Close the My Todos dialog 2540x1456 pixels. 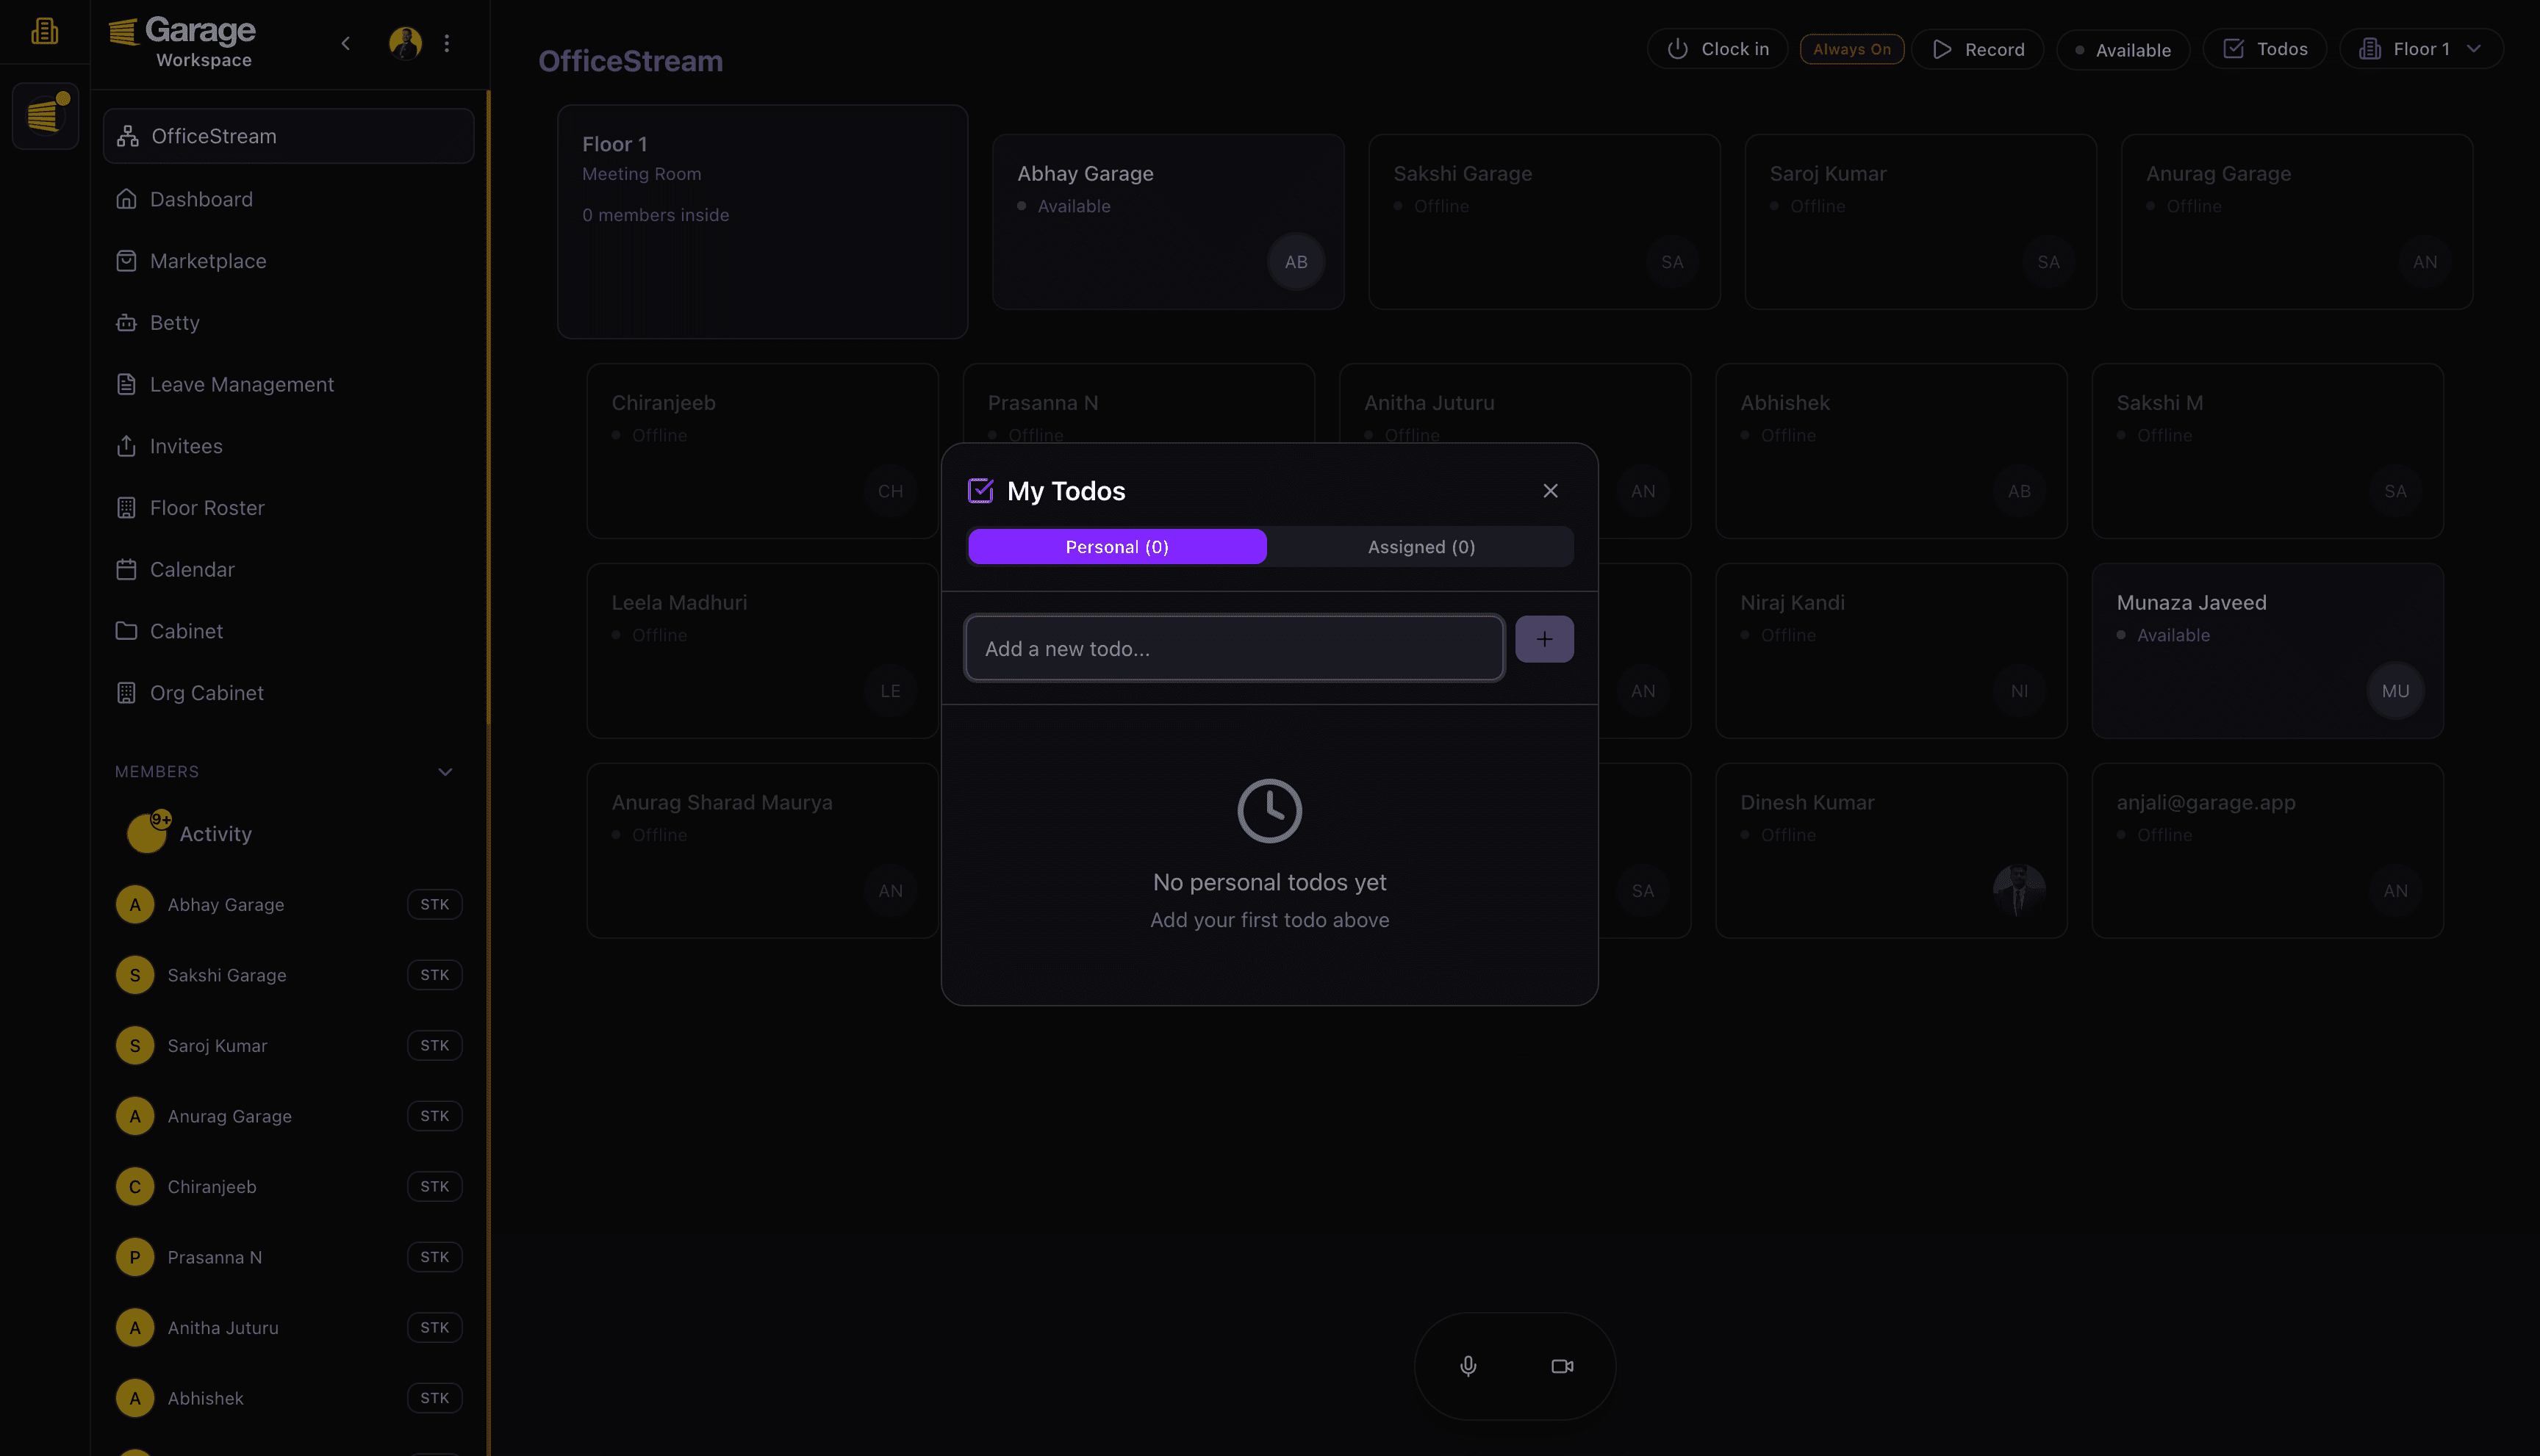(1549, 491)
